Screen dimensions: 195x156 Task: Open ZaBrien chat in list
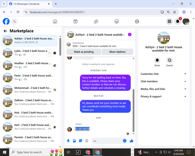tap(29, 102)
